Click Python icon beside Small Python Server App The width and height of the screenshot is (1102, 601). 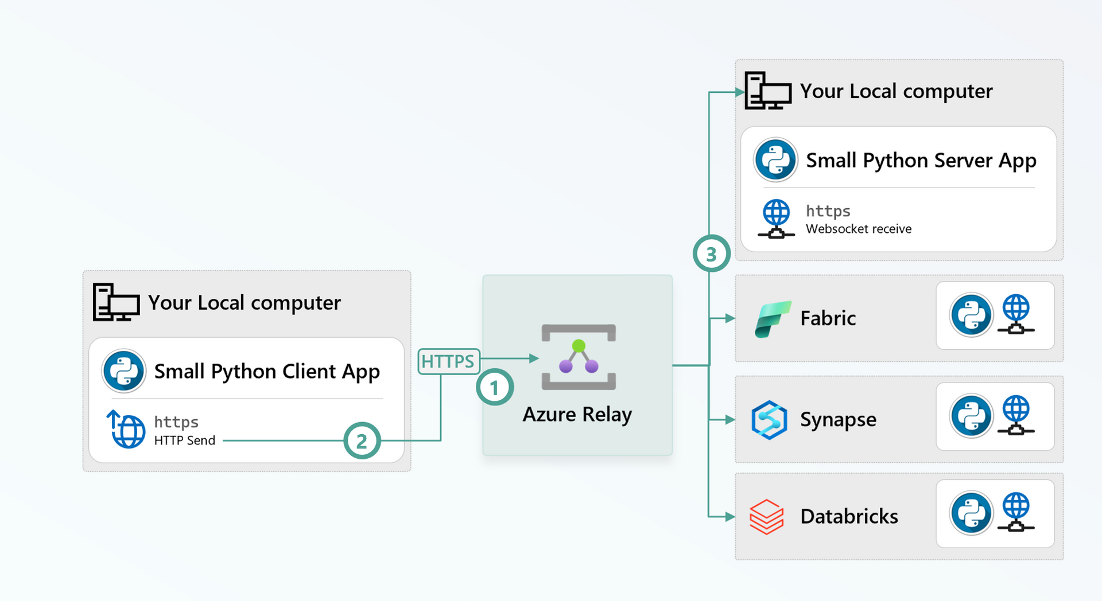click(775, 160)
